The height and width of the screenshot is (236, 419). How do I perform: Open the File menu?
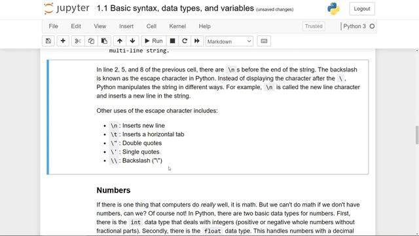click(53, 26)
